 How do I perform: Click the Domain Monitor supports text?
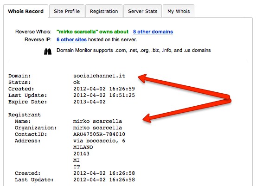coord(134,50)
